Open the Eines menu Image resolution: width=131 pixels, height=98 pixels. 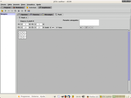coord(23,4)
